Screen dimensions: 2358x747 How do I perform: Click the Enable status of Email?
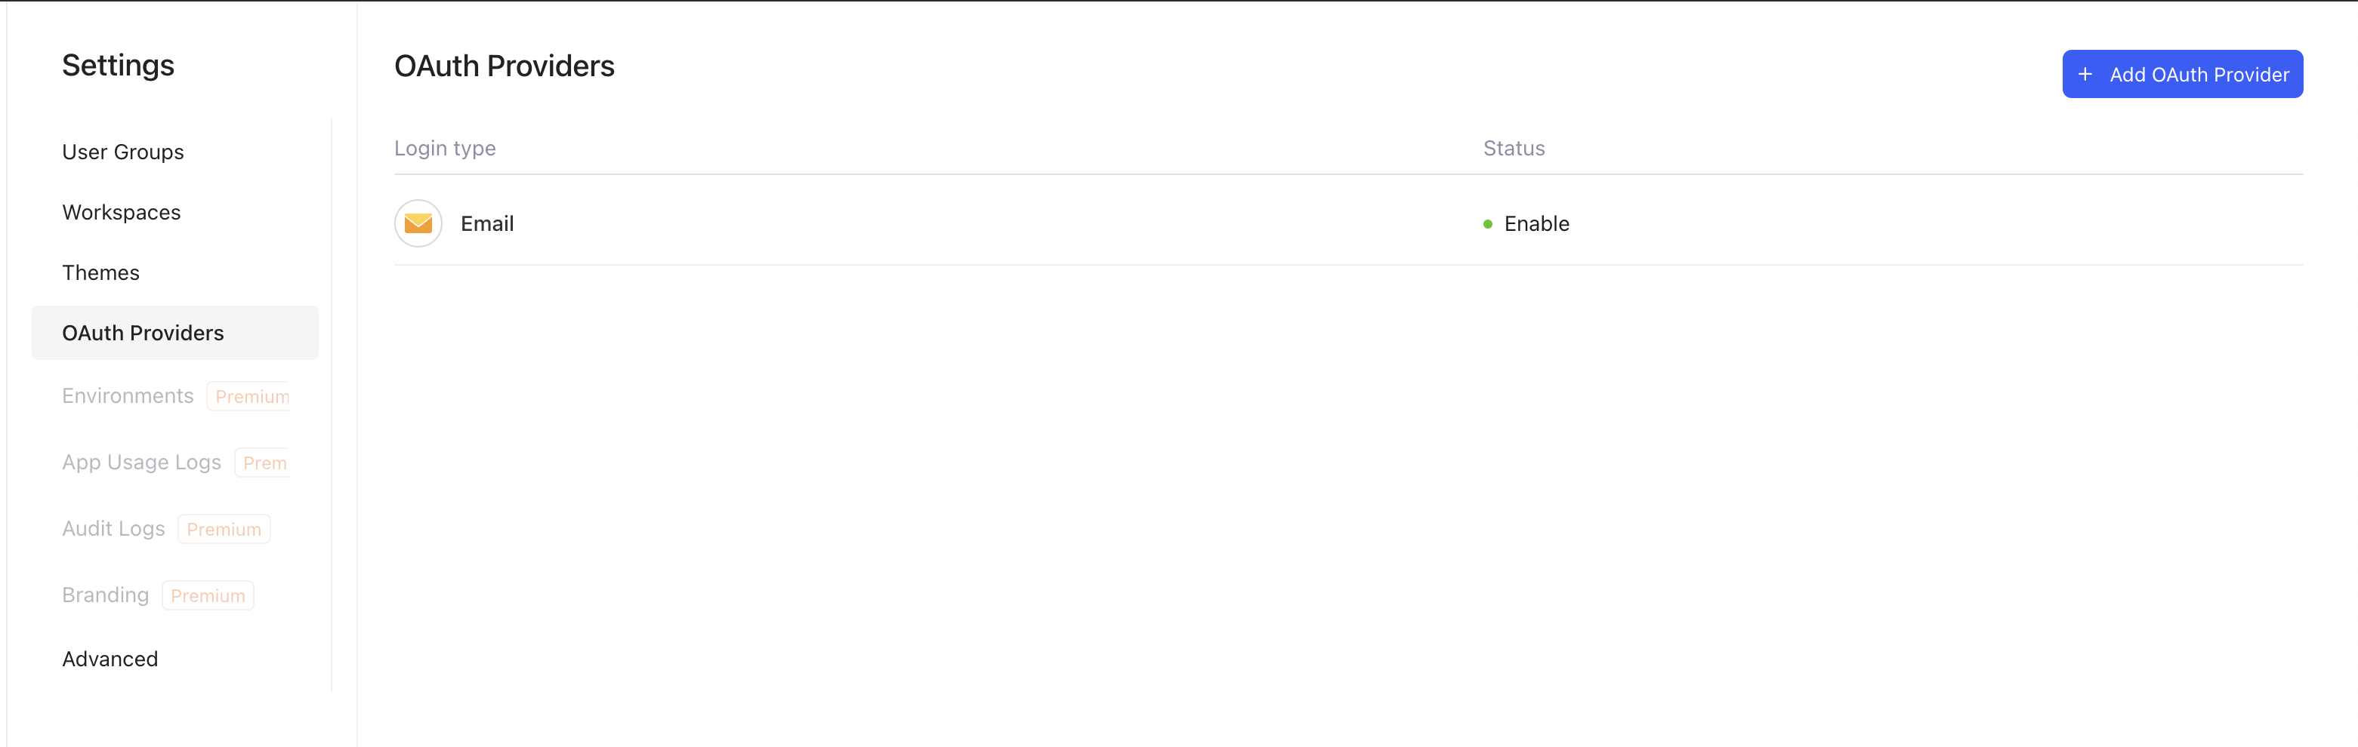[x=1536, y=224]
